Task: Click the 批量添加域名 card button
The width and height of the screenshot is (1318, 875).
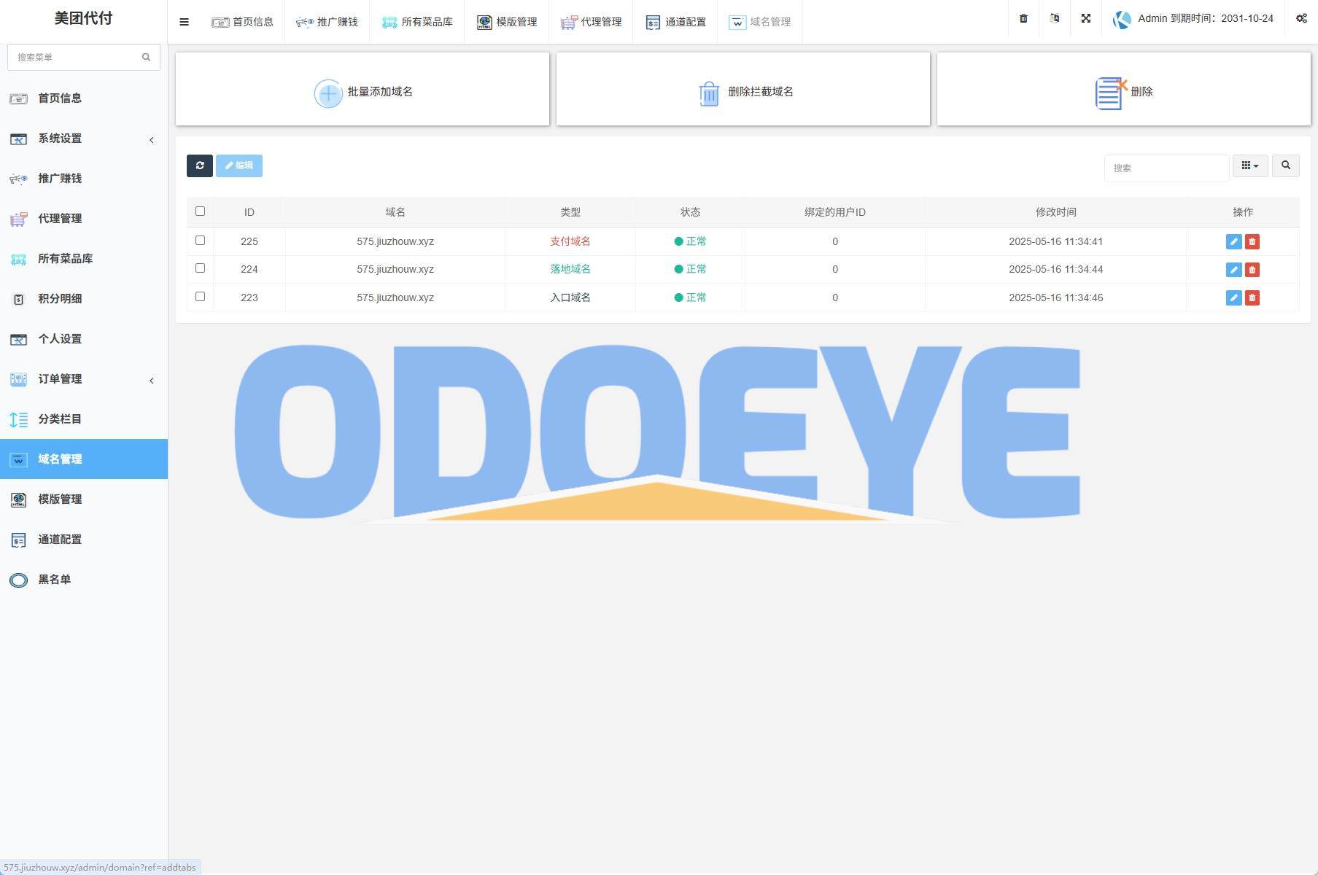Action: coord(363,89)
